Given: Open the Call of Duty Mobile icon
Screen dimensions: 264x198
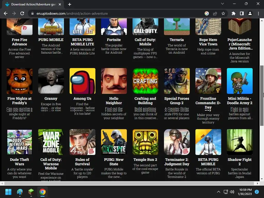Looking at the screenshot, I should 145,27.
